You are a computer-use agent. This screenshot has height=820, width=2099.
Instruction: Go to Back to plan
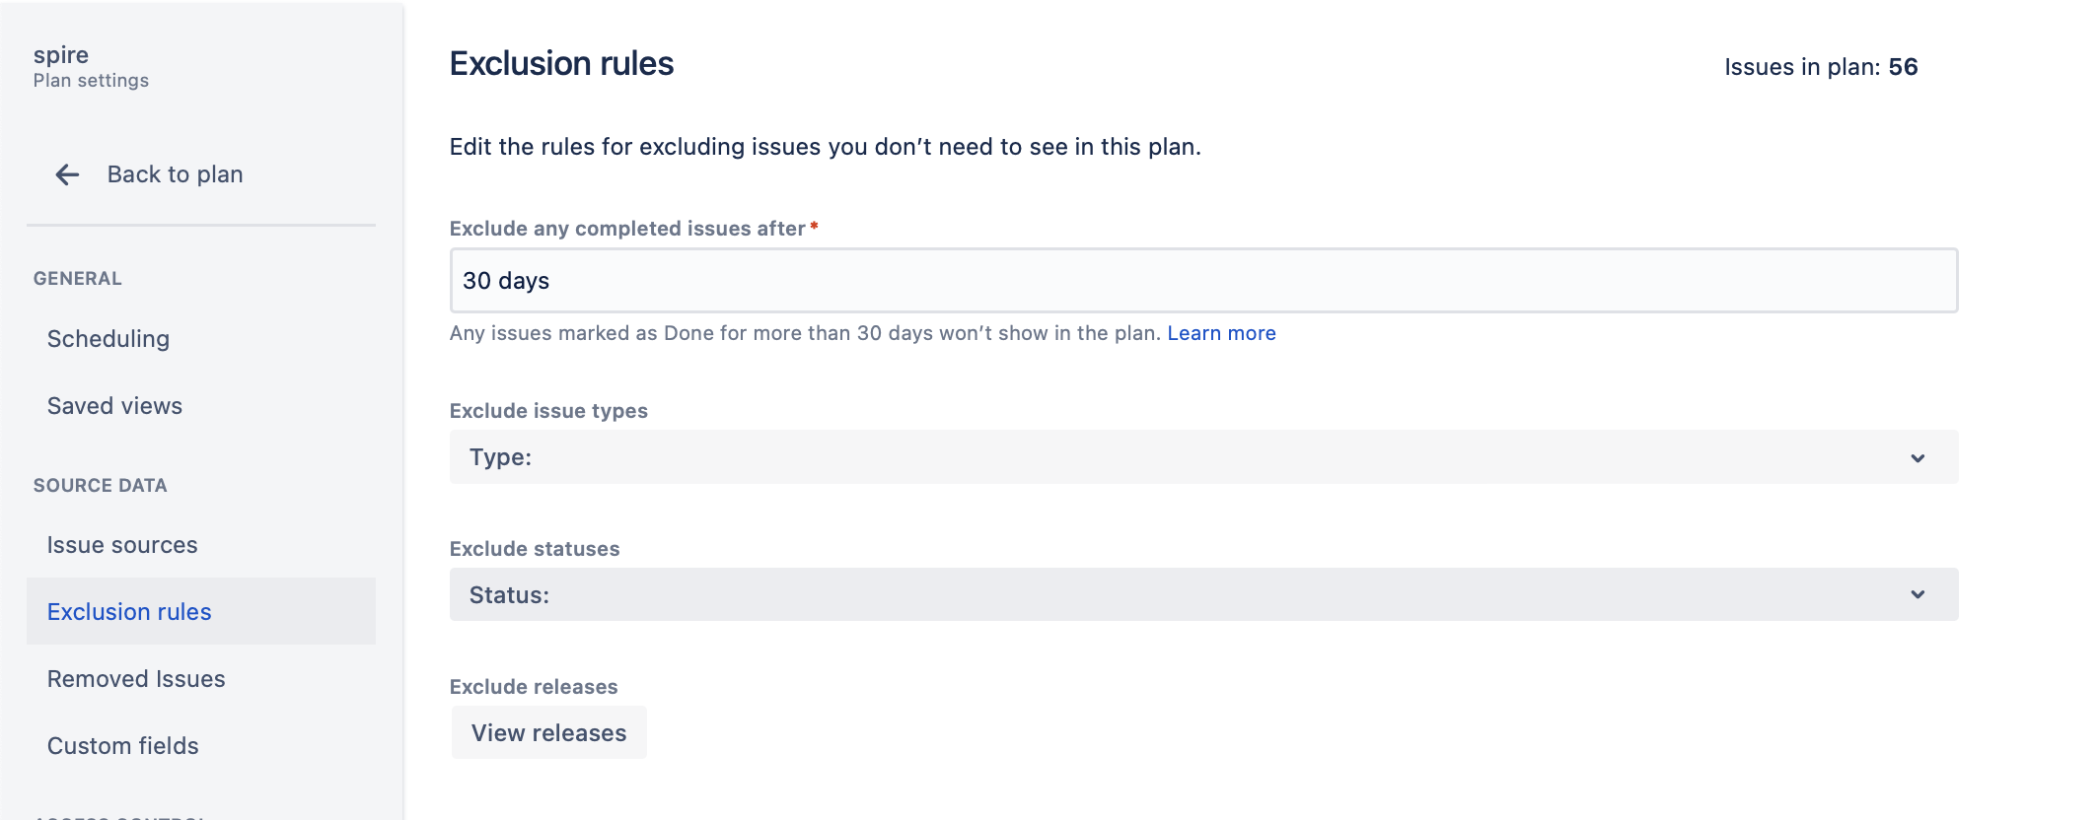tap(175, 174)
